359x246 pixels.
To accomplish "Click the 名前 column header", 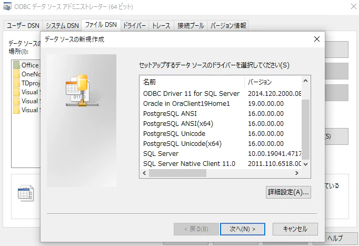I will [192, 82].
